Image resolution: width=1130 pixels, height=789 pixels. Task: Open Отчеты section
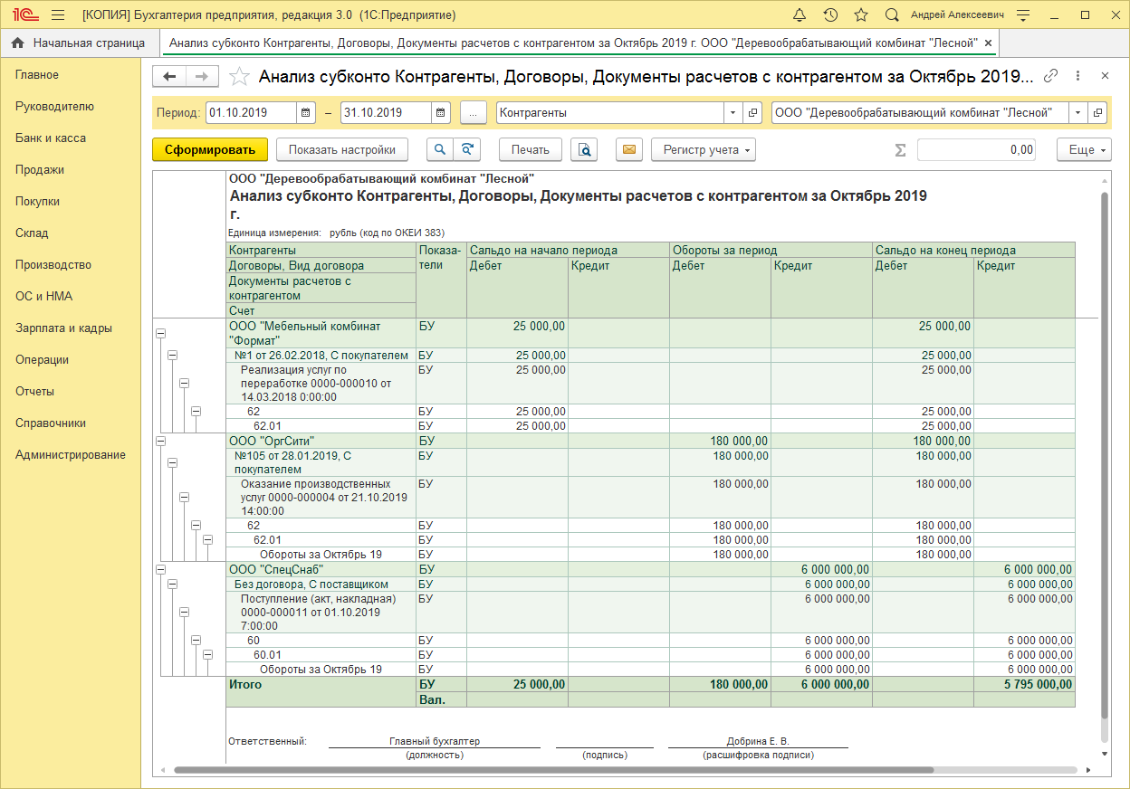34,392
